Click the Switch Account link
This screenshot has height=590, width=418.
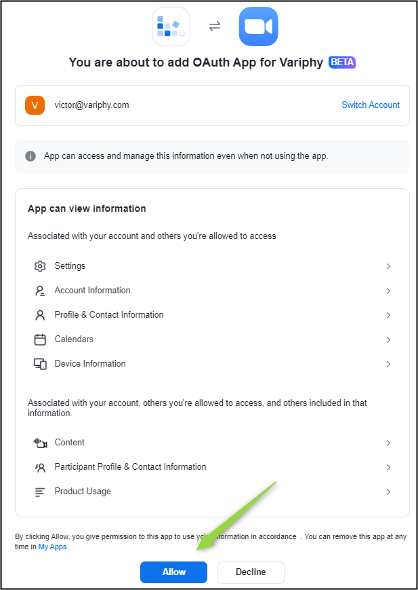(x=371, y=105)
